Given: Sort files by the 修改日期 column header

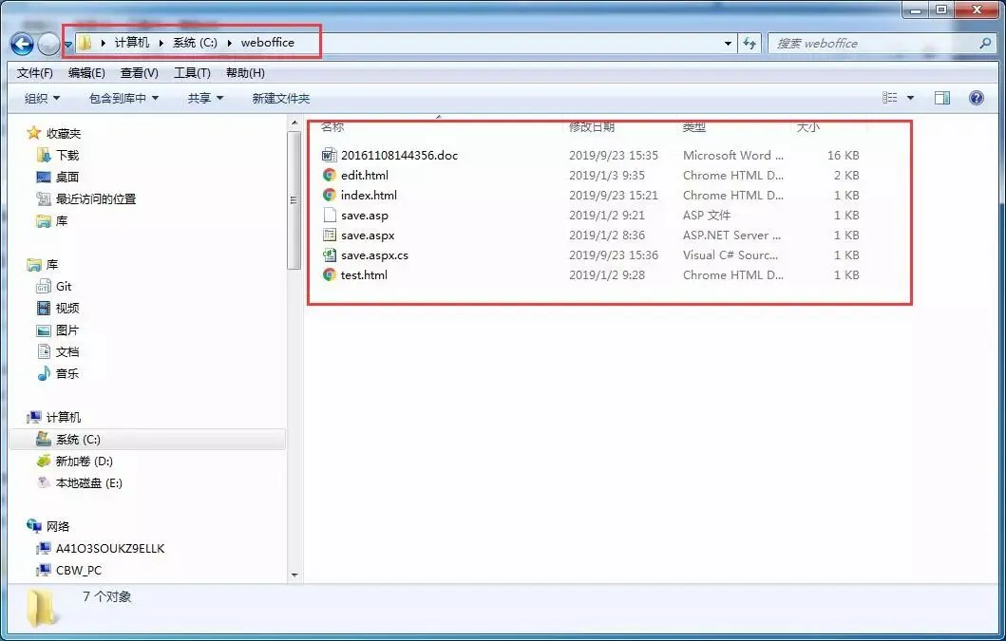Looking at the screenshot, I should 592,126.
